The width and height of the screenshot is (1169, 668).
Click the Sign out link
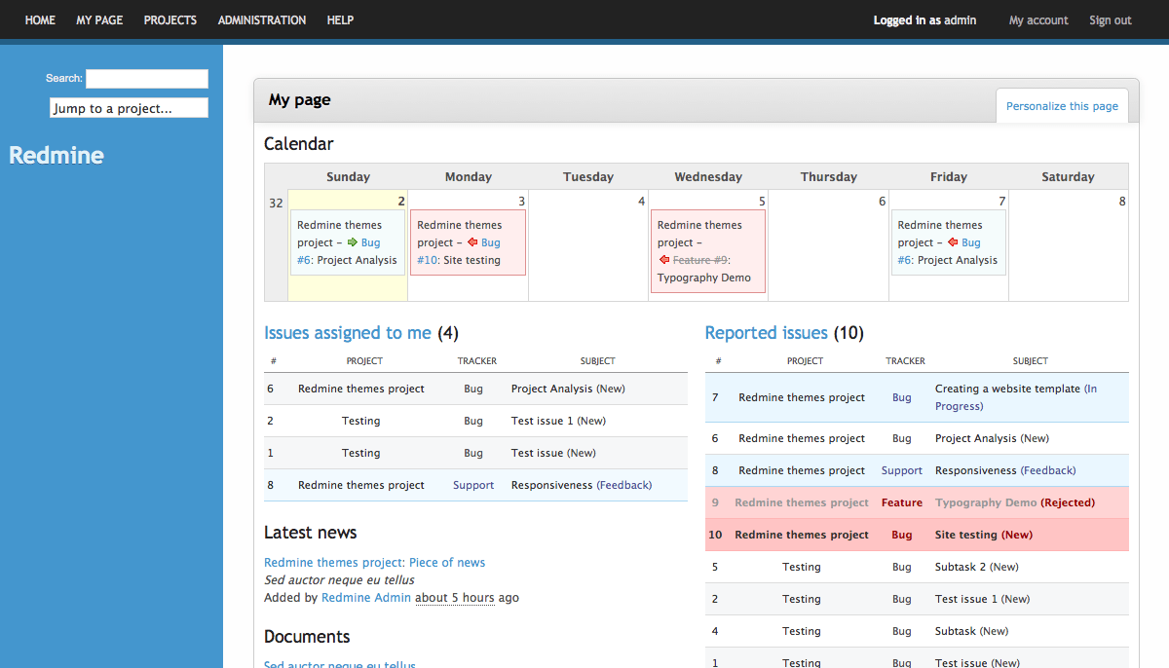pos(1111,20)
